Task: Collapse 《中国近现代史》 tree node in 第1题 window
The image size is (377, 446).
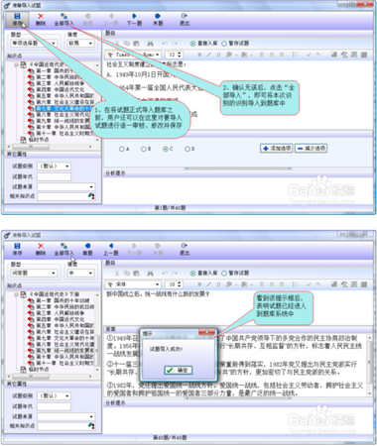Action: click(16, 64)
